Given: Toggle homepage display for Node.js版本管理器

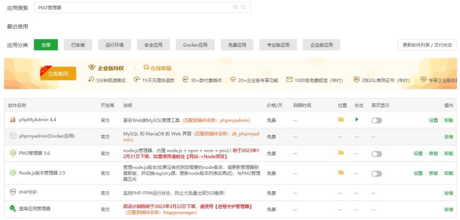Looking at the screenshot, I should coord(377,173).
